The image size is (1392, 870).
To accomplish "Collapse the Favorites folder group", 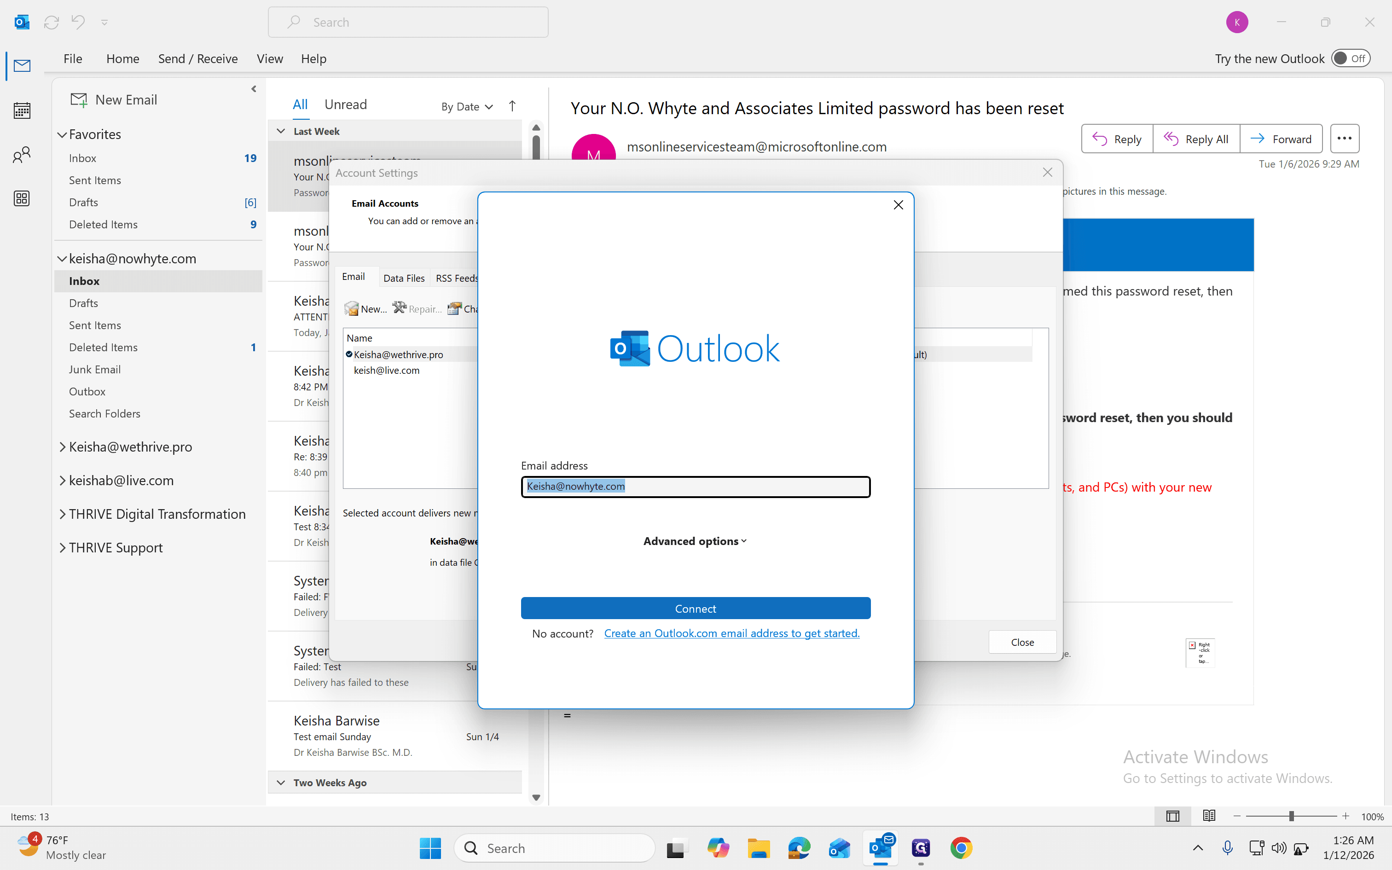I will [62, 134].
